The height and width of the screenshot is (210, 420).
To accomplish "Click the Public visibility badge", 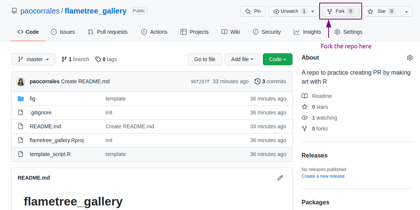I will pos(139,11).
